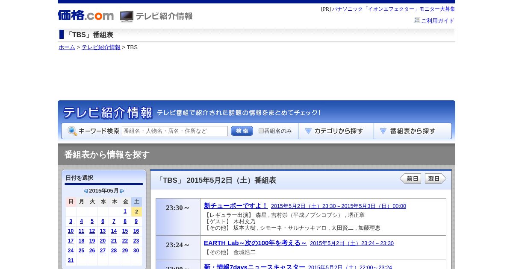This screenshot has width=513, height=269.
Task: Open the Panasonic PR monitor campaign link
Action: [x=394, y=9]
